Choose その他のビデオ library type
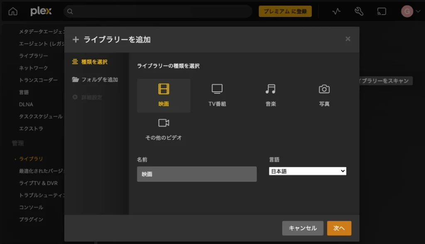Screen dimensions: 425x244 coord(164,129)
